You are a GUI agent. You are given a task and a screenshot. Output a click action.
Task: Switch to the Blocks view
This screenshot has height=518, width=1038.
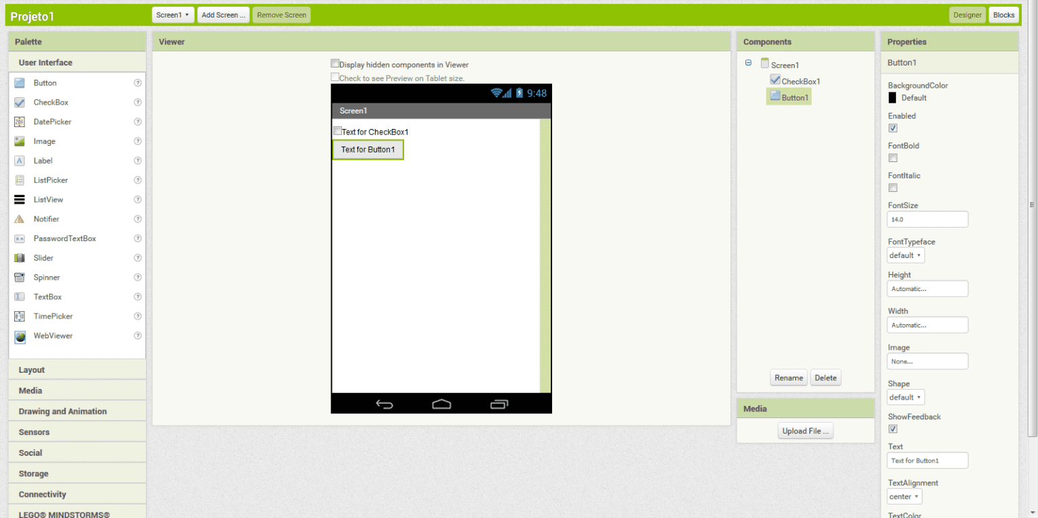point(1004,14)
